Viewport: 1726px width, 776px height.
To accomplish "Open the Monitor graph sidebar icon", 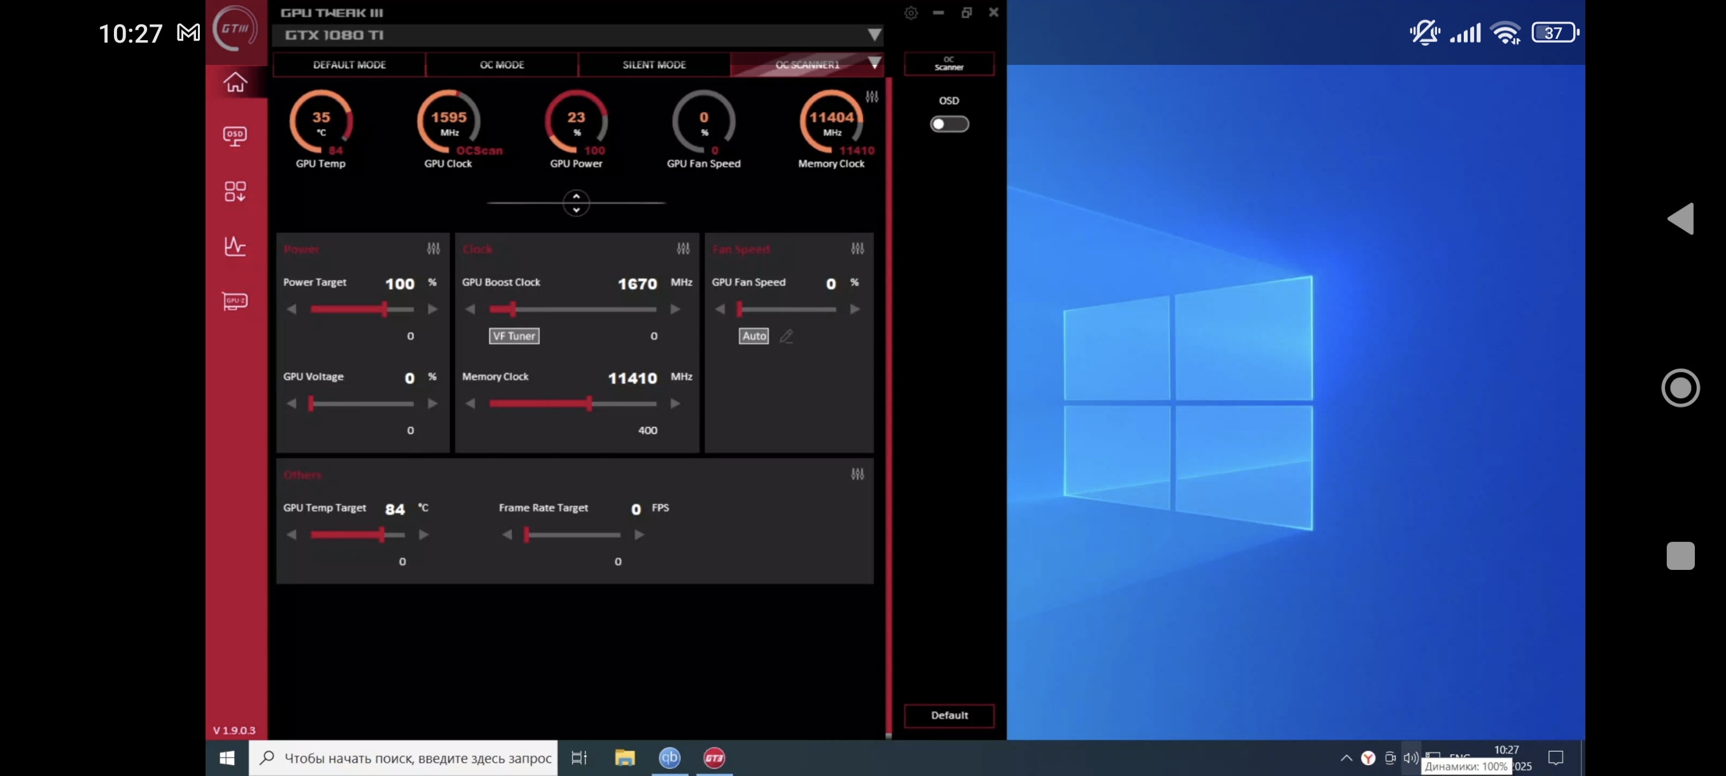I will [235, 246].
